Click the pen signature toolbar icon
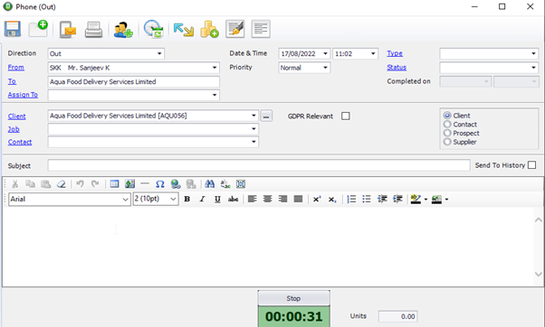Image resolution: width=545 pixels, height=327 pixels. [x=235, y=29]
